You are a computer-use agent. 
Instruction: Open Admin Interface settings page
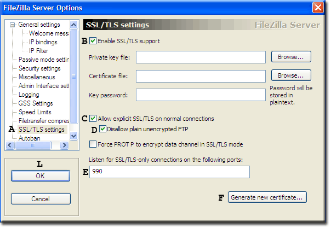(x=44, y=86)
